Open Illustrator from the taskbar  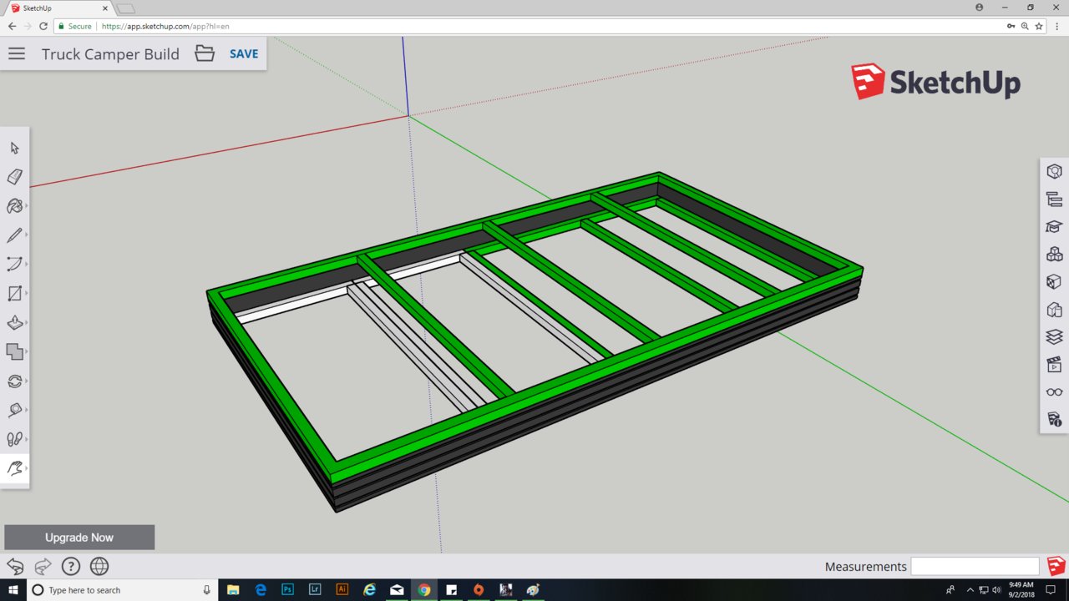click(x=342, y=590)
